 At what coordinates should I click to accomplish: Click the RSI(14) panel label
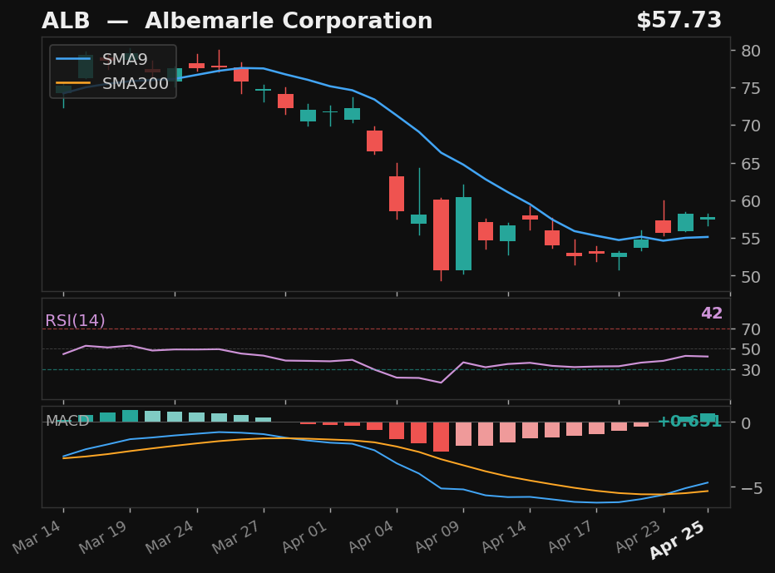75,320
